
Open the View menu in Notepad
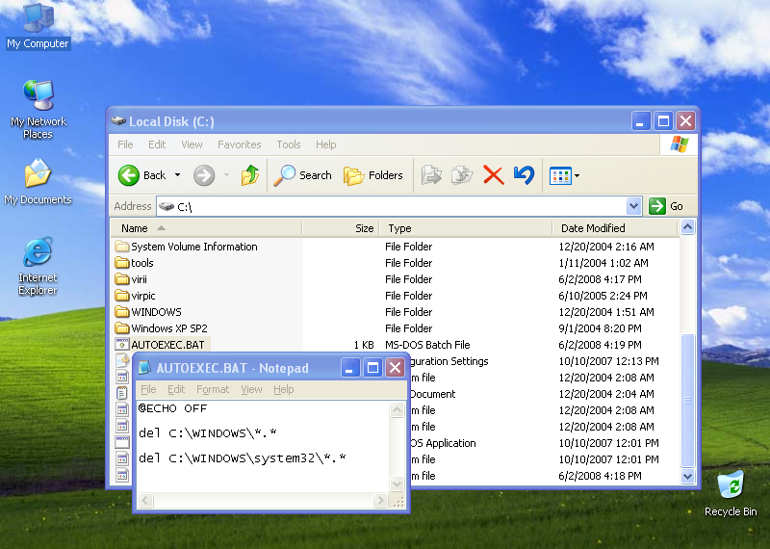(x=251, y=389)
